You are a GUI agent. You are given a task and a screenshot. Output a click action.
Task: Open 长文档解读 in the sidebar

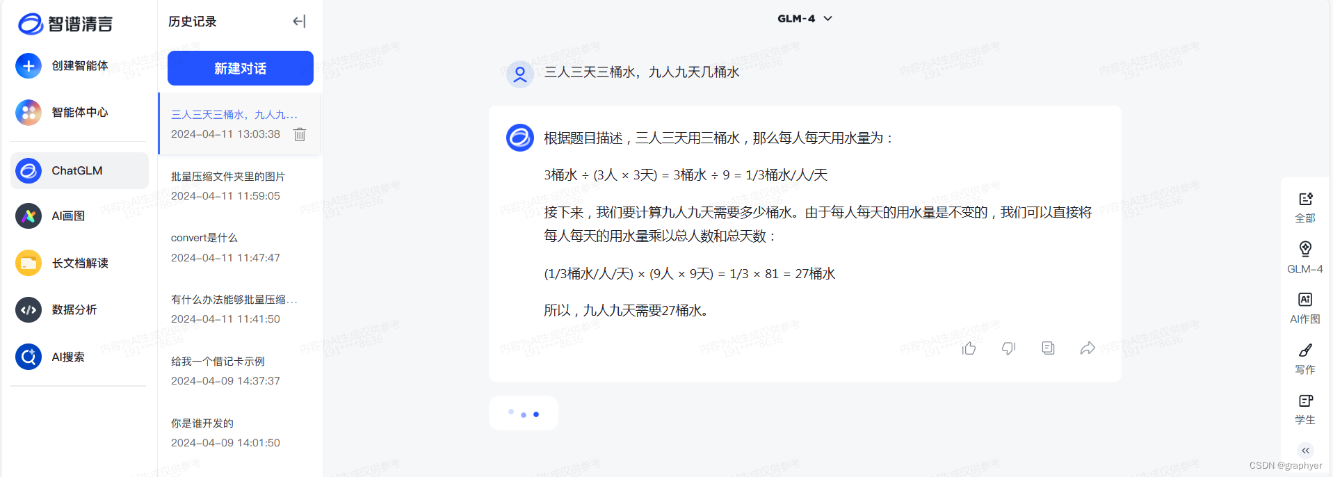[79, 263]
